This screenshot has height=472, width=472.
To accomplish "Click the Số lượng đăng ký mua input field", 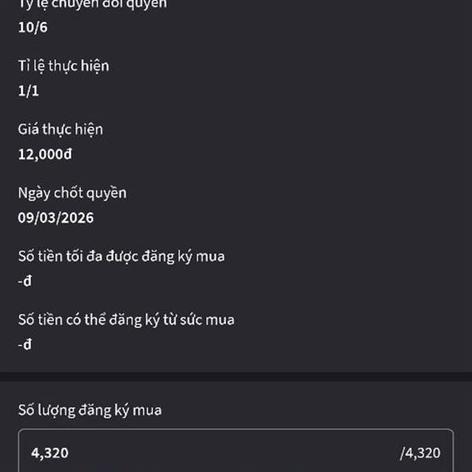I will coord(236,451).
